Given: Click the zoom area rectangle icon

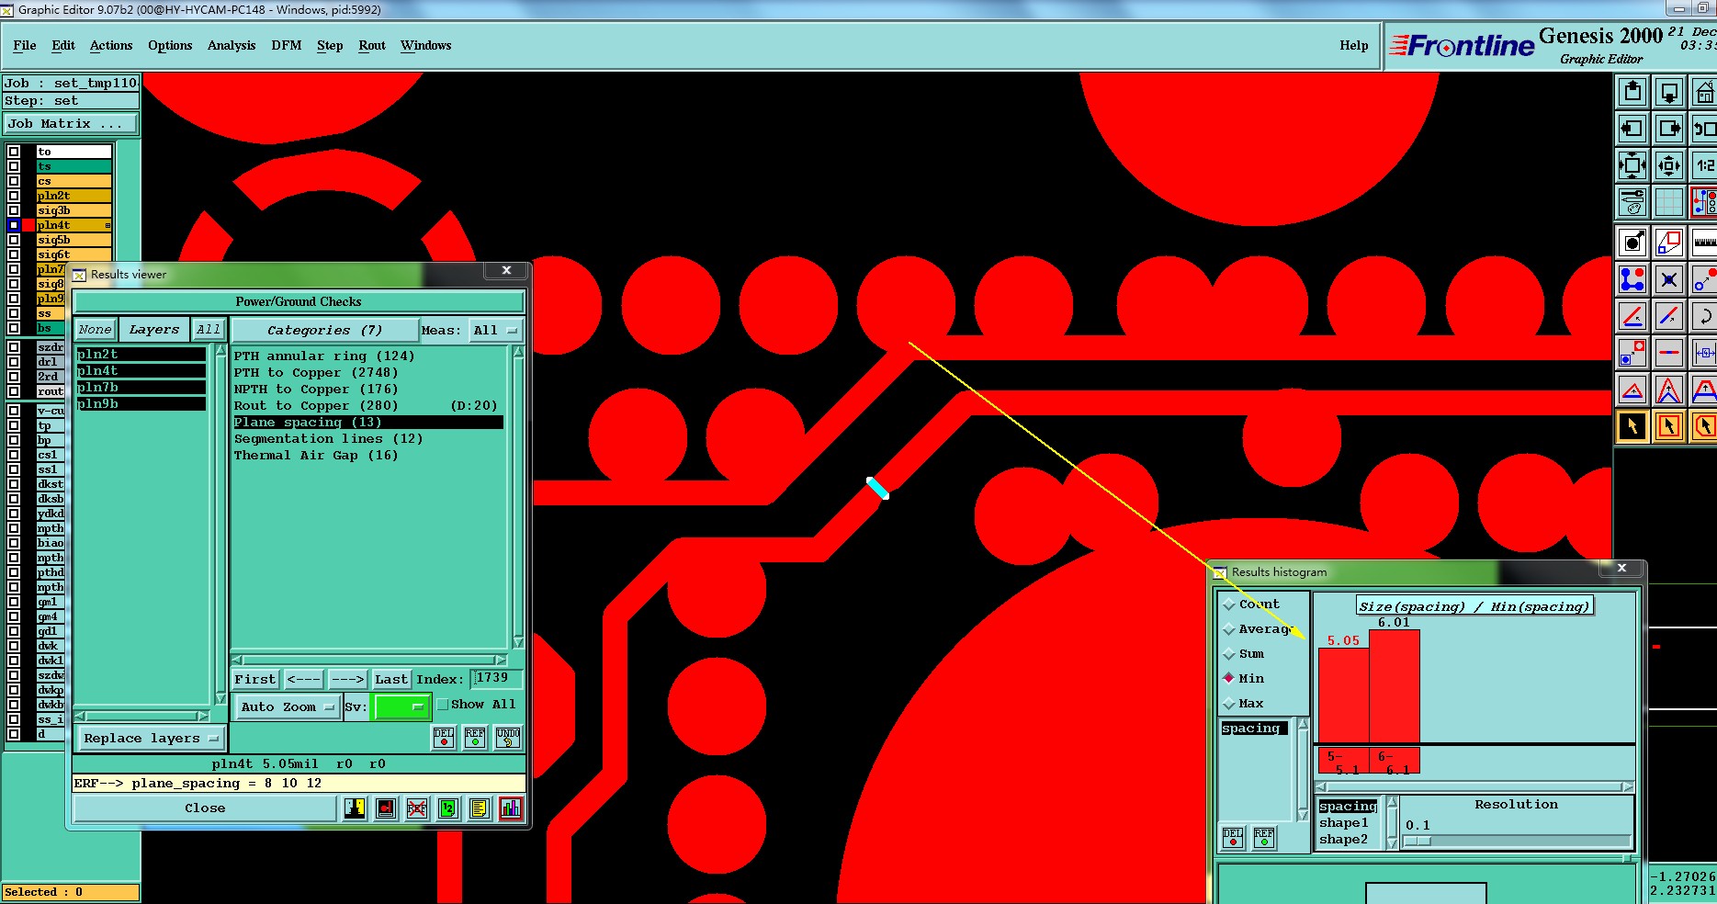Looking at the screenshot, I should coord(1669,243).
